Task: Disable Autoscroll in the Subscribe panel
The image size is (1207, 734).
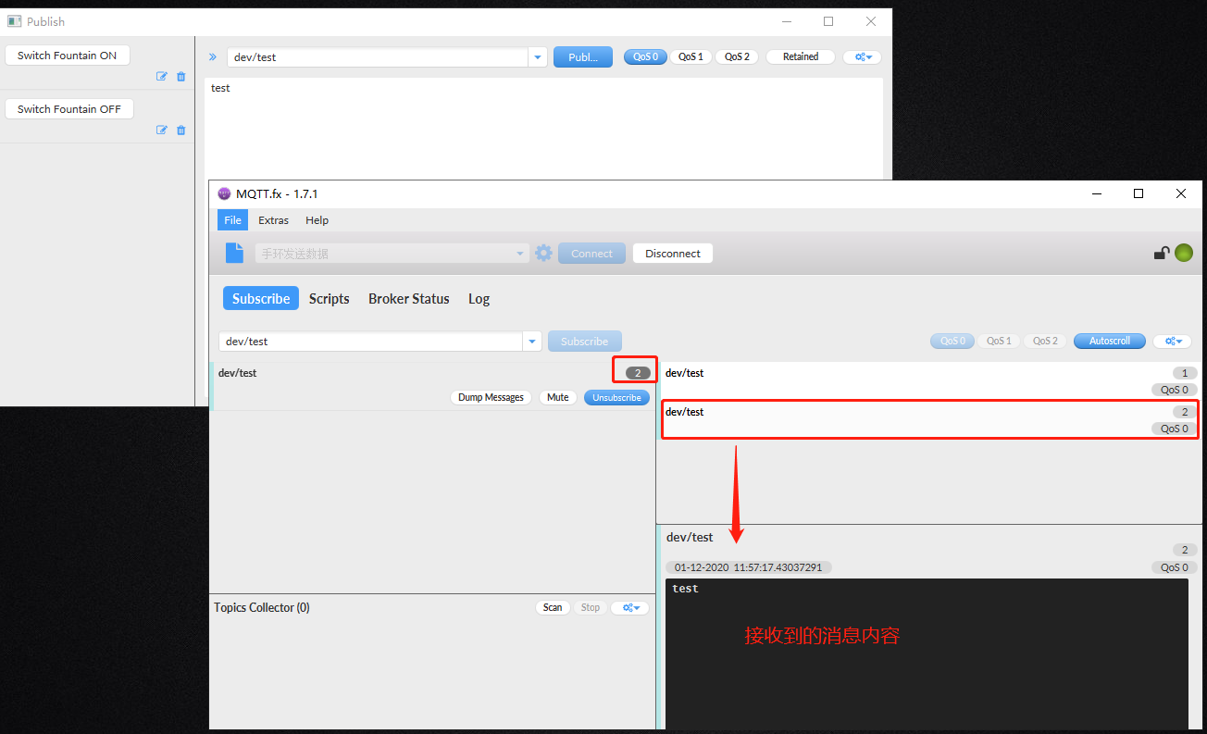Action: tap(1109, 341)
